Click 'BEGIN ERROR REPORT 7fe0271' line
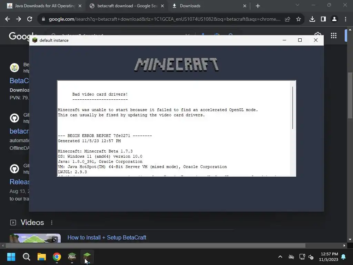 pyautogui.click(x=105, y=136)
